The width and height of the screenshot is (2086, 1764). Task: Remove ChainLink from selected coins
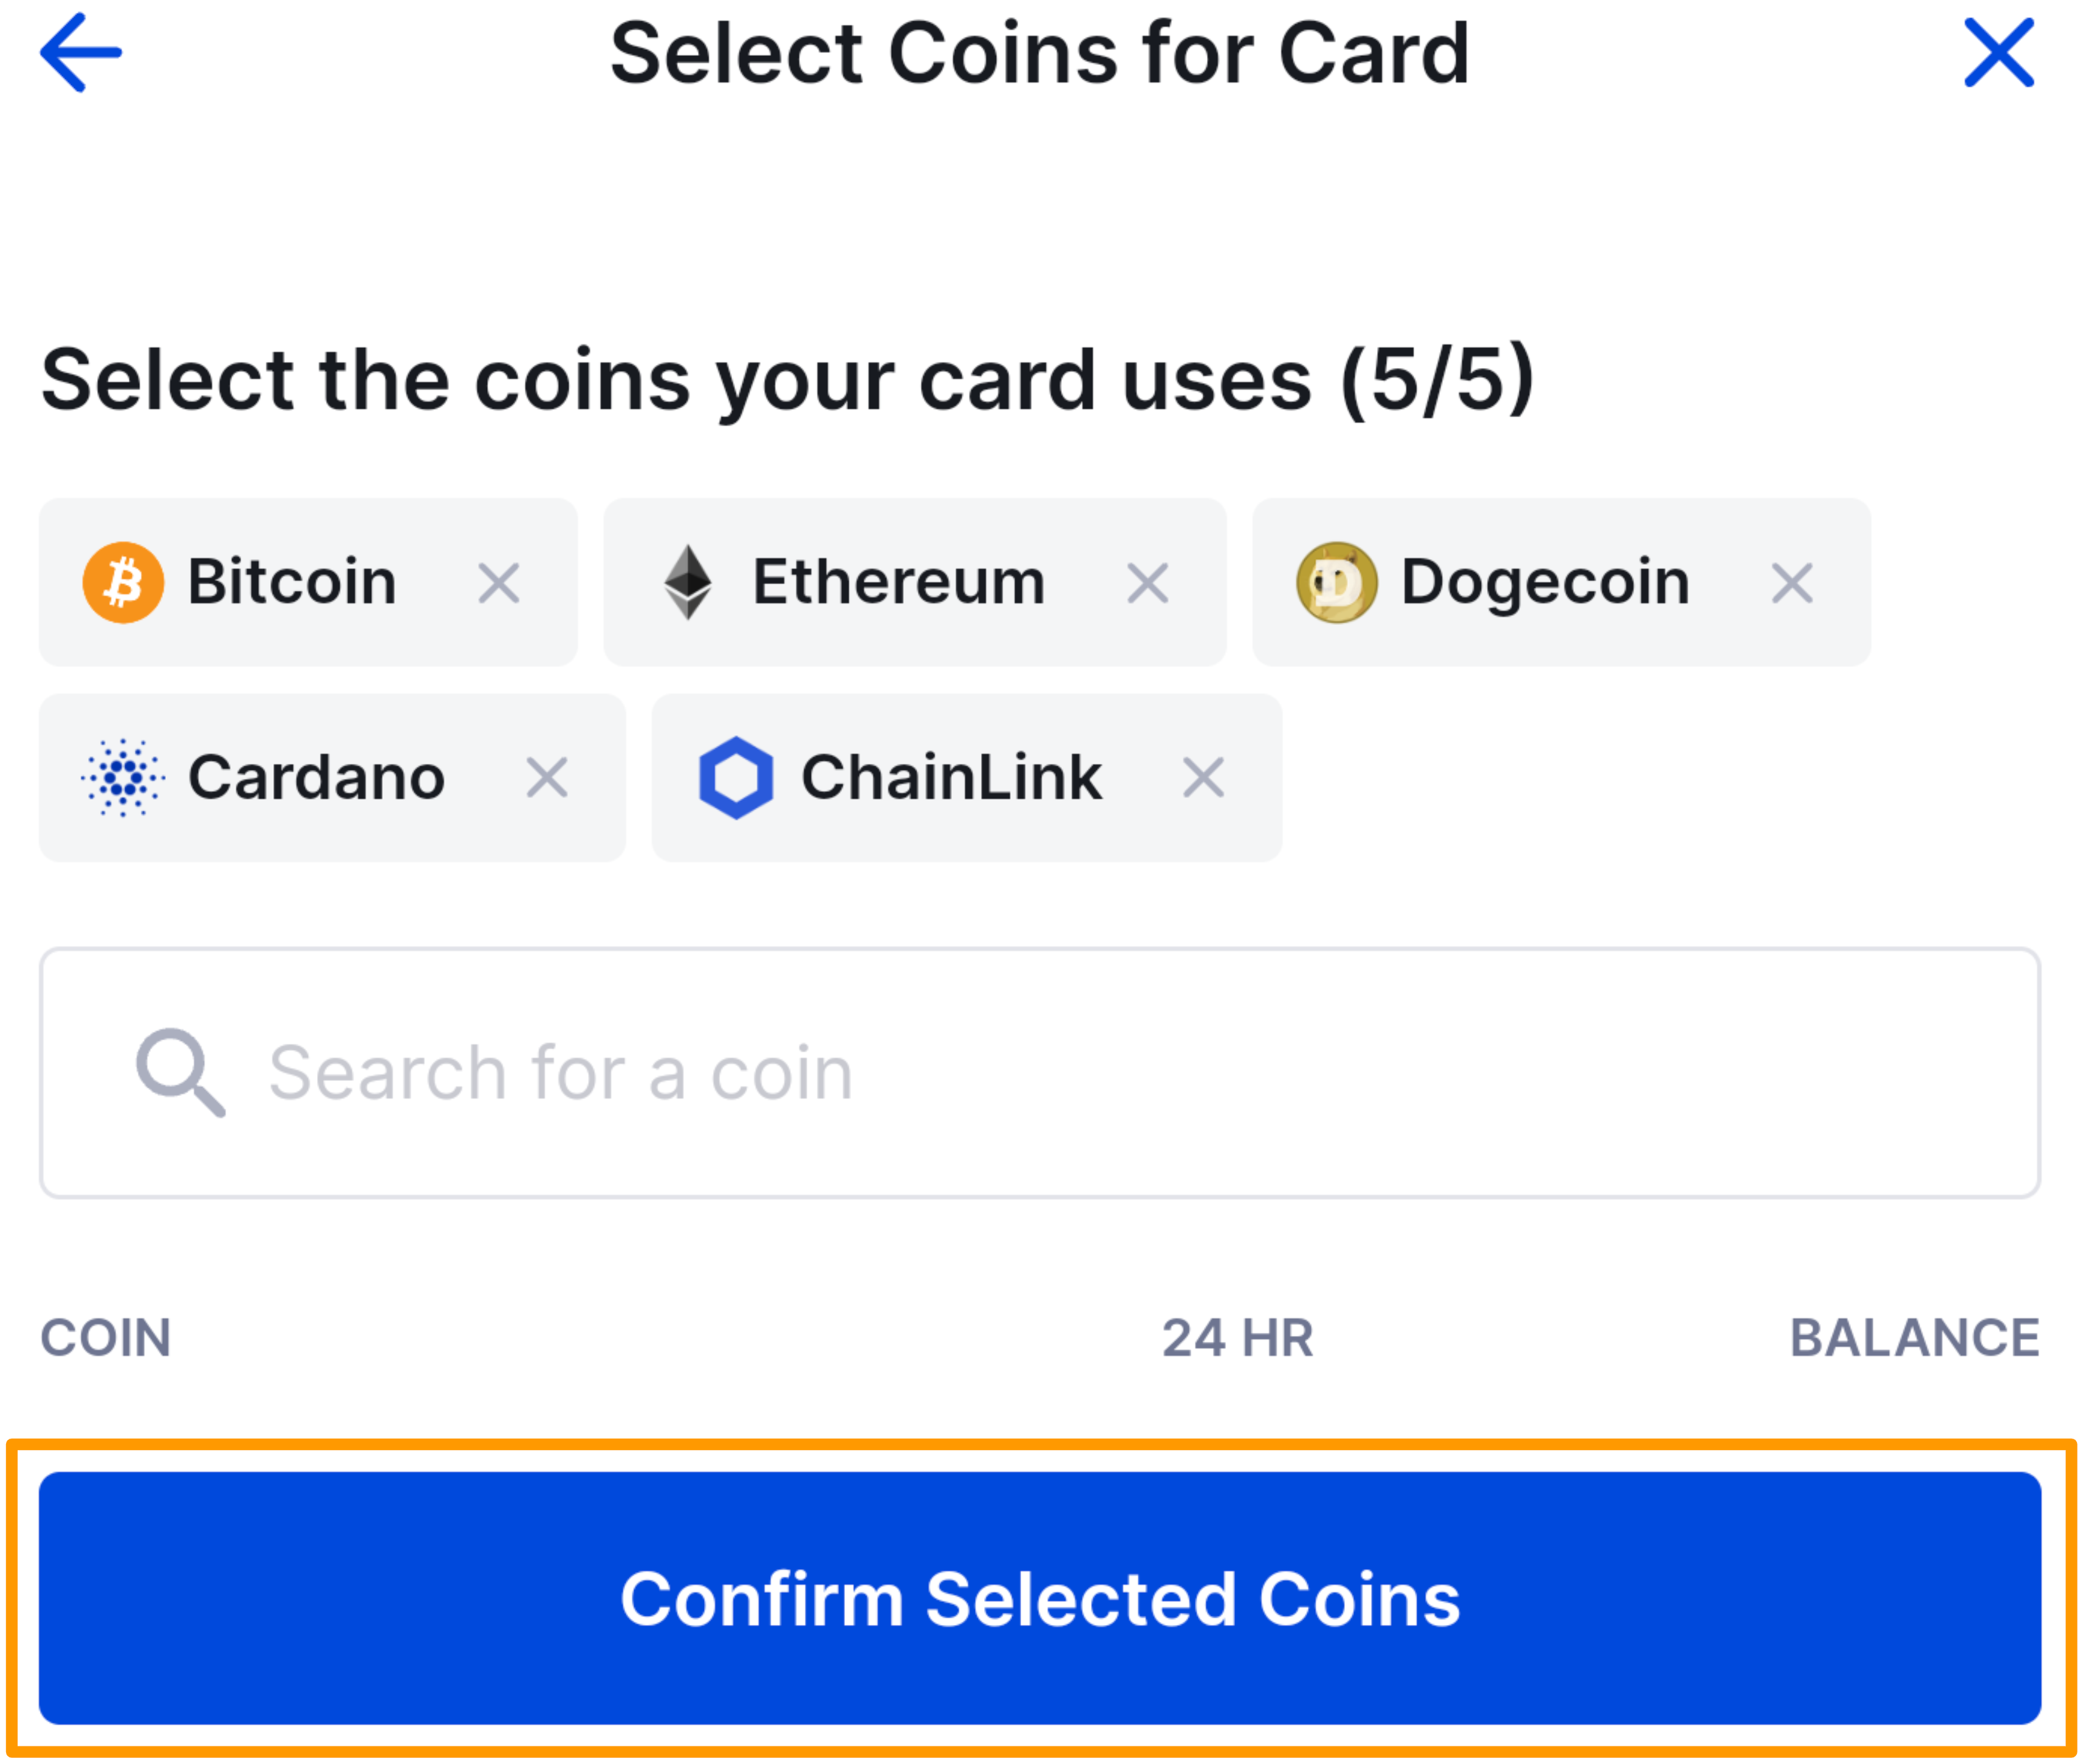point(1203,778)
